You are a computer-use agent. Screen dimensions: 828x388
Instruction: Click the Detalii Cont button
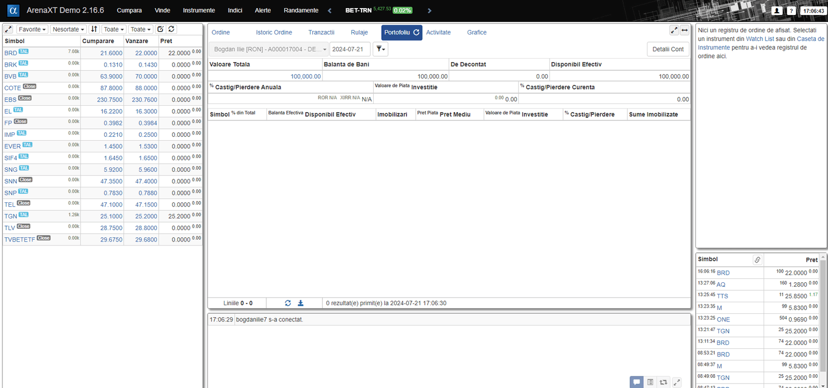click(x=668, y=49)
